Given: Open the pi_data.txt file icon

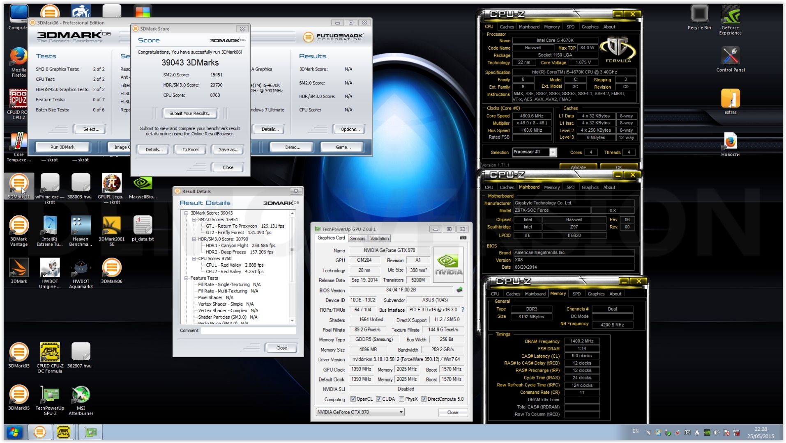Looking at the screenshot, I should [143, 229].
